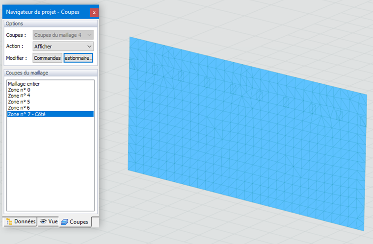Select Zone n° 4 in the list

[51, 96]
